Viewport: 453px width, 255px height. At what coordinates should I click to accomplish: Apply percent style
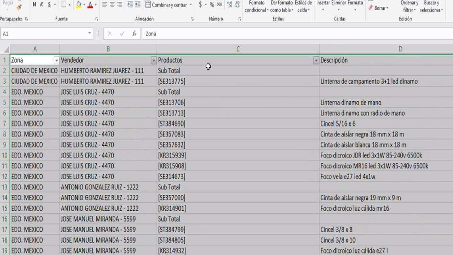tap(212, 5)
